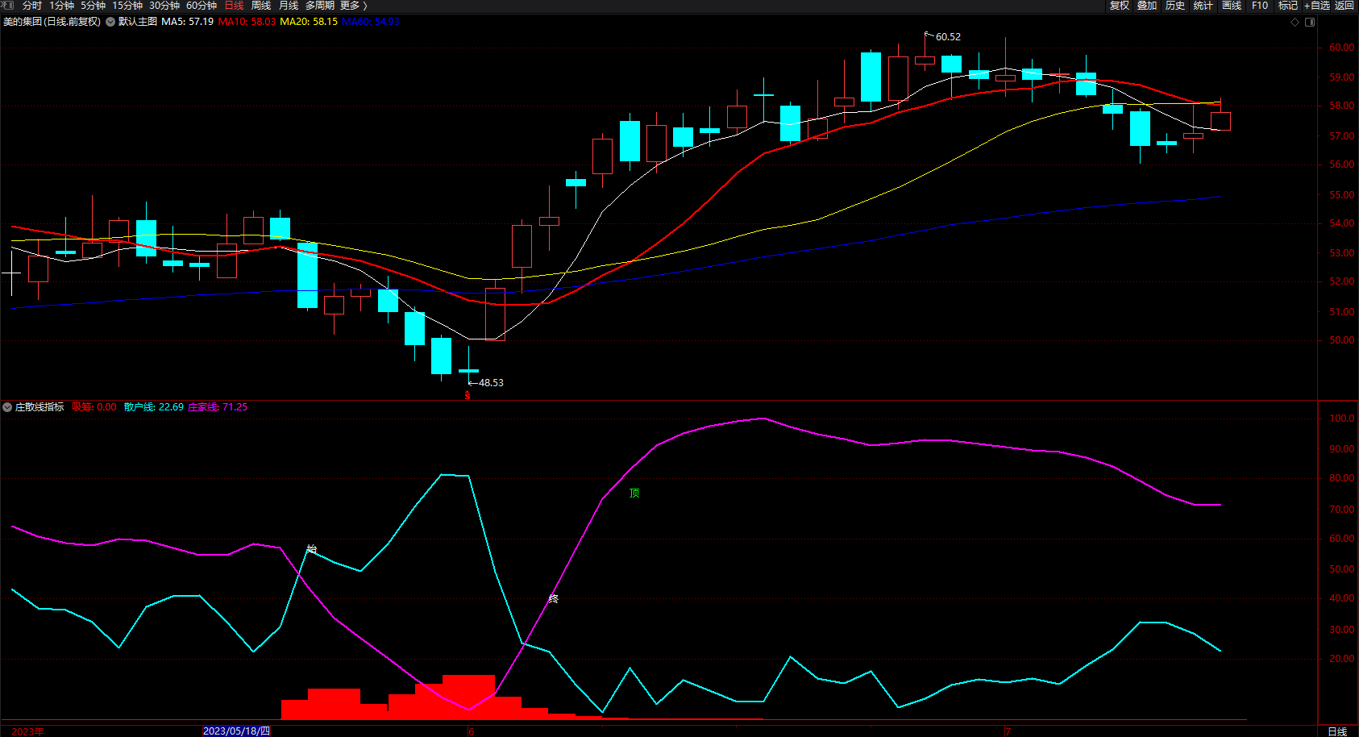This screenshot has width=1359, height=737.
Task: Click the MA20: 58.15 label
Action: click(x=309, y=22)
